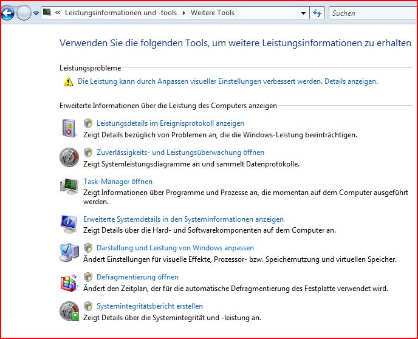Click the colorful defragmentation blocks icon
Viewport: 418px width, 339px height.
tap(69, 282)
